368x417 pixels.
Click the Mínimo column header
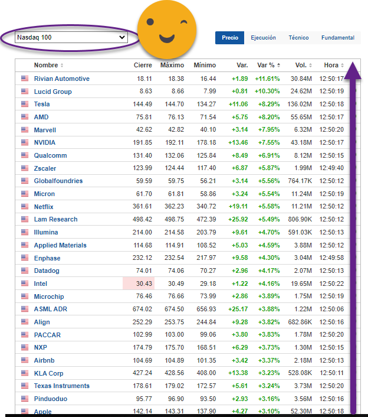[205, 65]
